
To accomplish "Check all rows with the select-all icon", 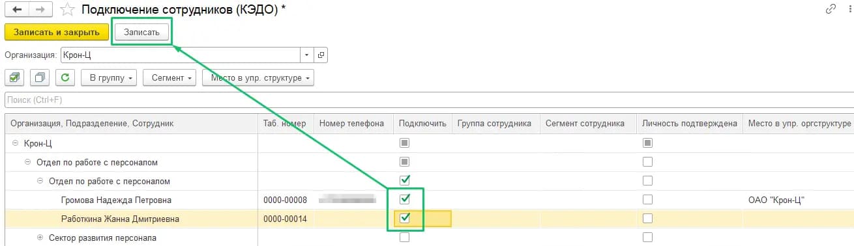I will (x=14, y=78).
